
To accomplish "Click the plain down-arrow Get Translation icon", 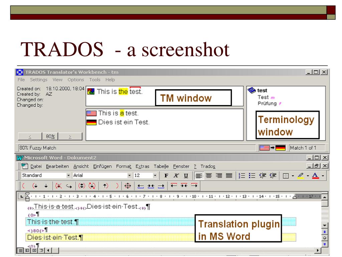I will [x=46, y=186].
